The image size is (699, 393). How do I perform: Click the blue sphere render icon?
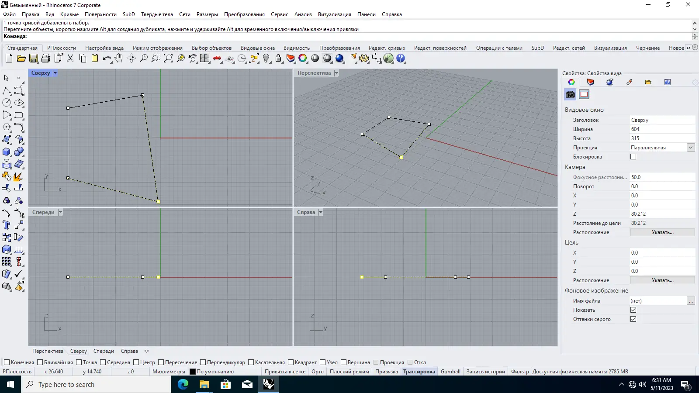point(339,58)
